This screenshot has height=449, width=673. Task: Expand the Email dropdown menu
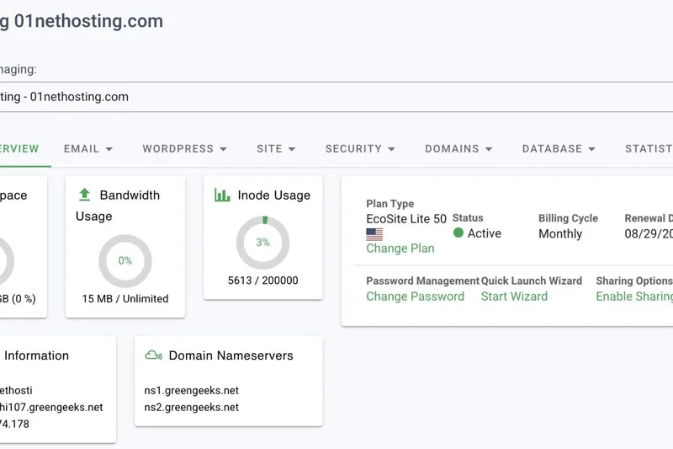coord(88,149)
